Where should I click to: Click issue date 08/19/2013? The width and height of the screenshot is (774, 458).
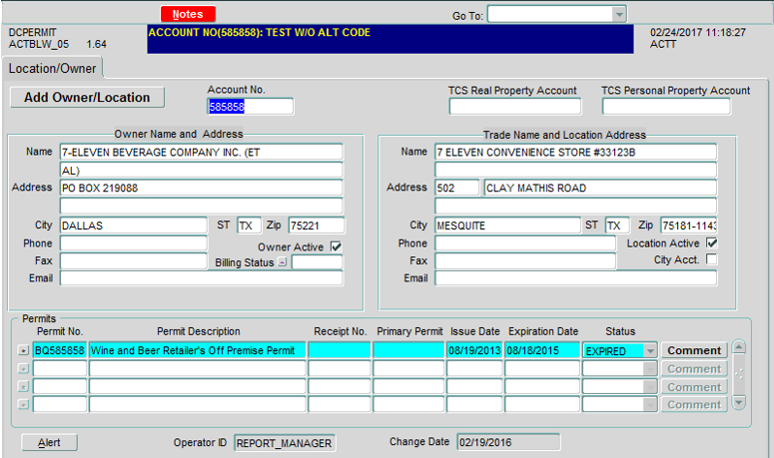tap(474, 350)
